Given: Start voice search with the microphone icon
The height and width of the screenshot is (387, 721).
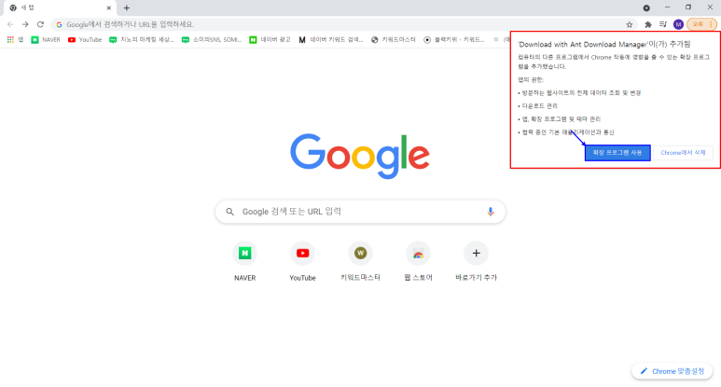Looking at the screenshot, I should pos(491,212).
